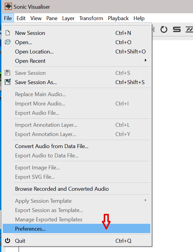Click the Pane menu item

click(x=52, y=18)
